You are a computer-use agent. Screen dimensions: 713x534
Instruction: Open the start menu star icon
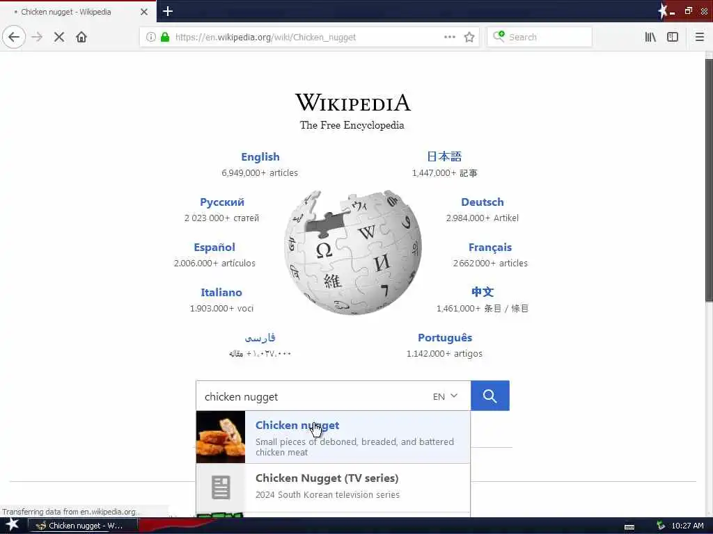[11, 525]
